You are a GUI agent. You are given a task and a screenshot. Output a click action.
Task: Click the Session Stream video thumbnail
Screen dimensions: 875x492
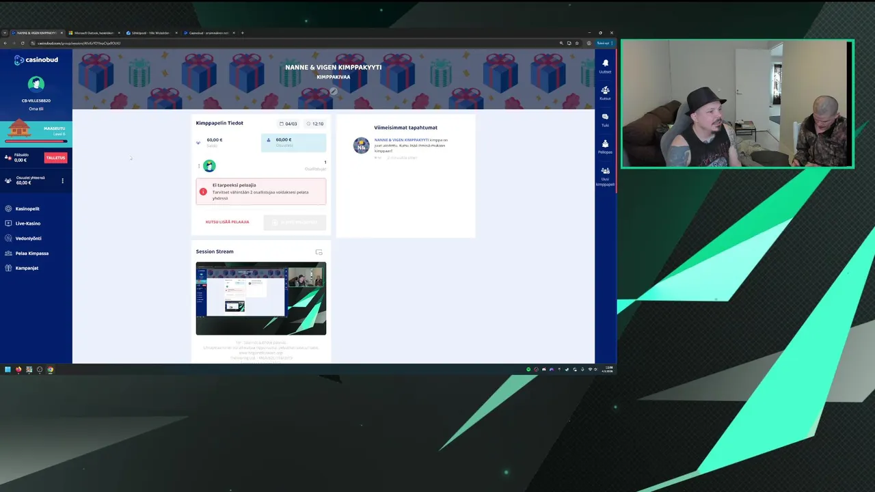click(261, 299)
